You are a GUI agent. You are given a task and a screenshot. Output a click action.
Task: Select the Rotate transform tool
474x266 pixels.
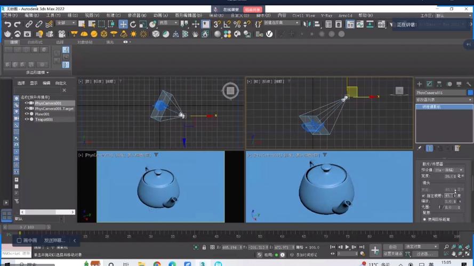coord(133,24)
